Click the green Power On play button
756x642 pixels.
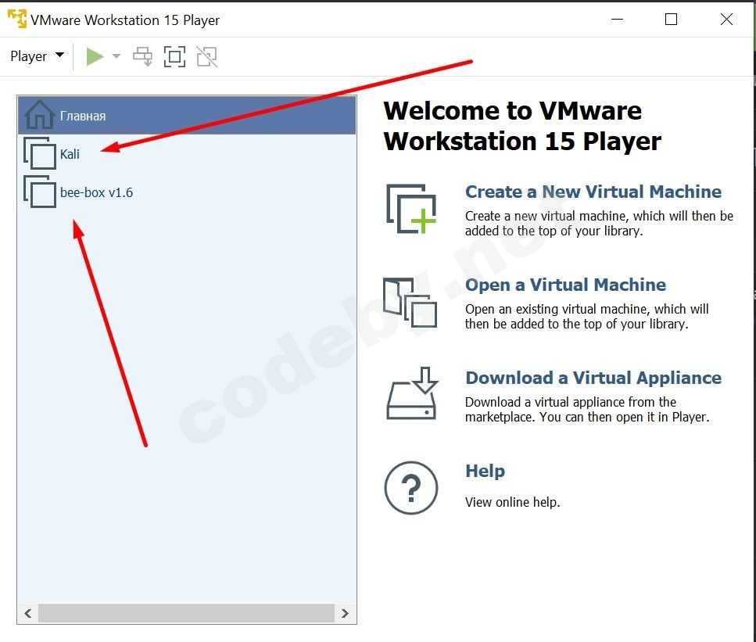pos(95,56)
